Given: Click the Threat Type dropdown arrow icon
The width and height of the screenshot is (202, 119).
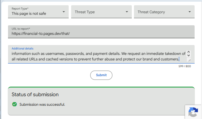Looking at the screenshot, I should (127, 12).
